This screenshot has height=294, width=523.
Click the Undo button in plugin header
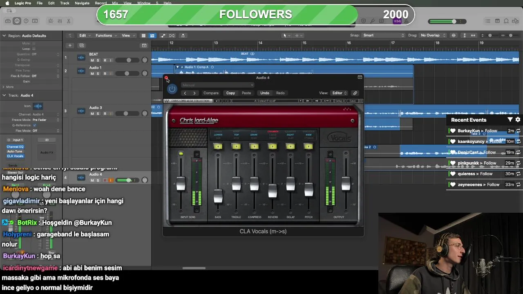[265, 93]
